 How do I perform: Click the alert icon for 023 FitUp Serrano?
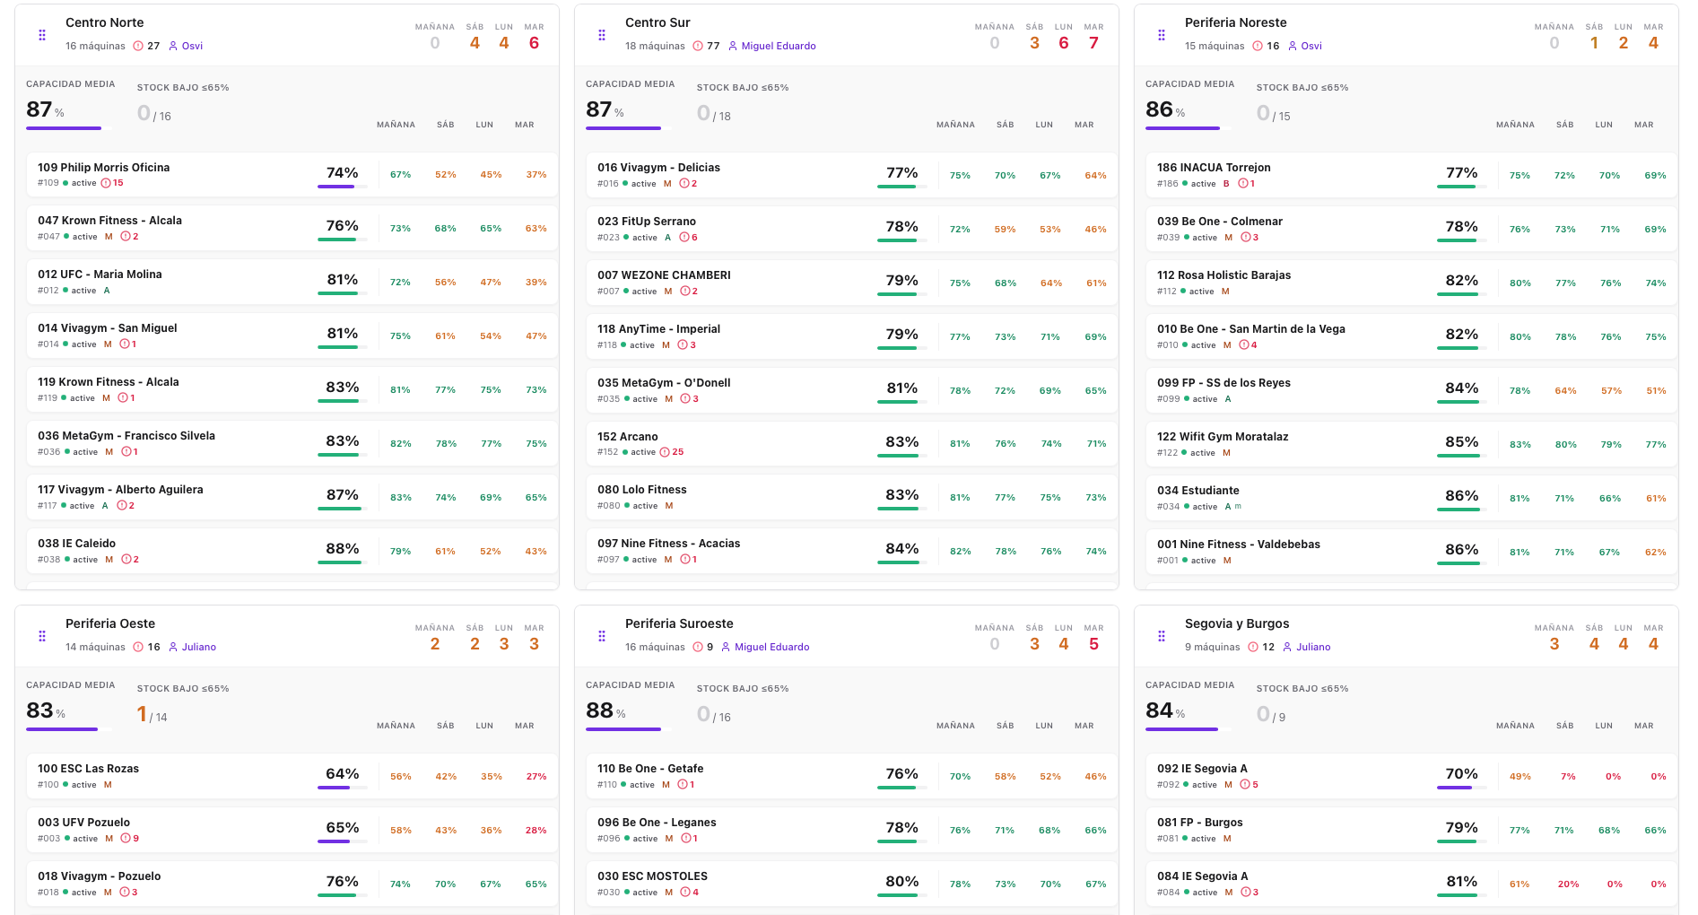tap(684, 238)
